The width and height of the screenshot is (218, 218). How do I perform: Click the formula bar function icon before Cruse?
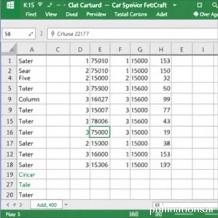[53, 34]
